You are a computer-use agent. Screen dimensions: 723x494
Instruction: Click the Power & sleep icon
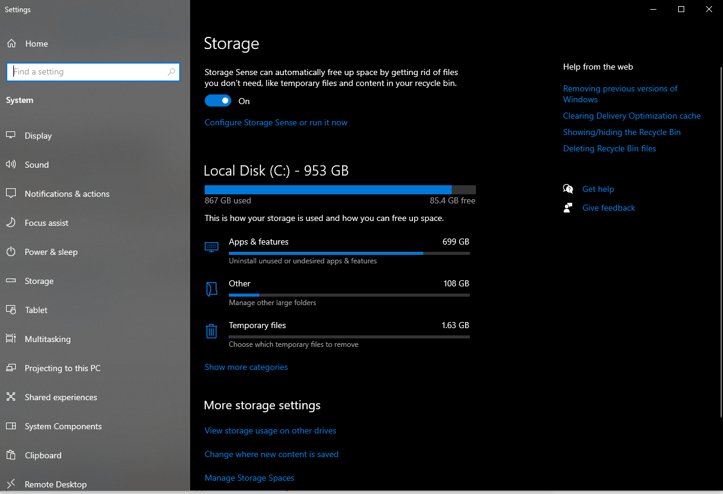point(11,252)
